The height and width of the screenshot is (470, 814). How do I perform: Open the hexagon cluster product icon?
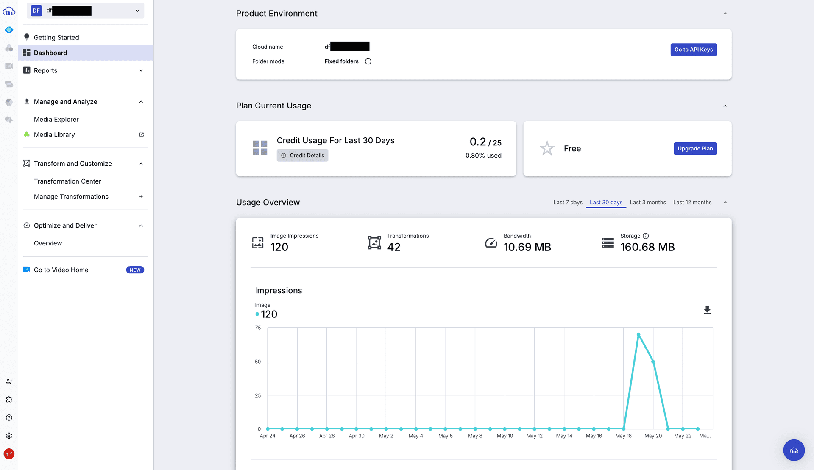9,48
